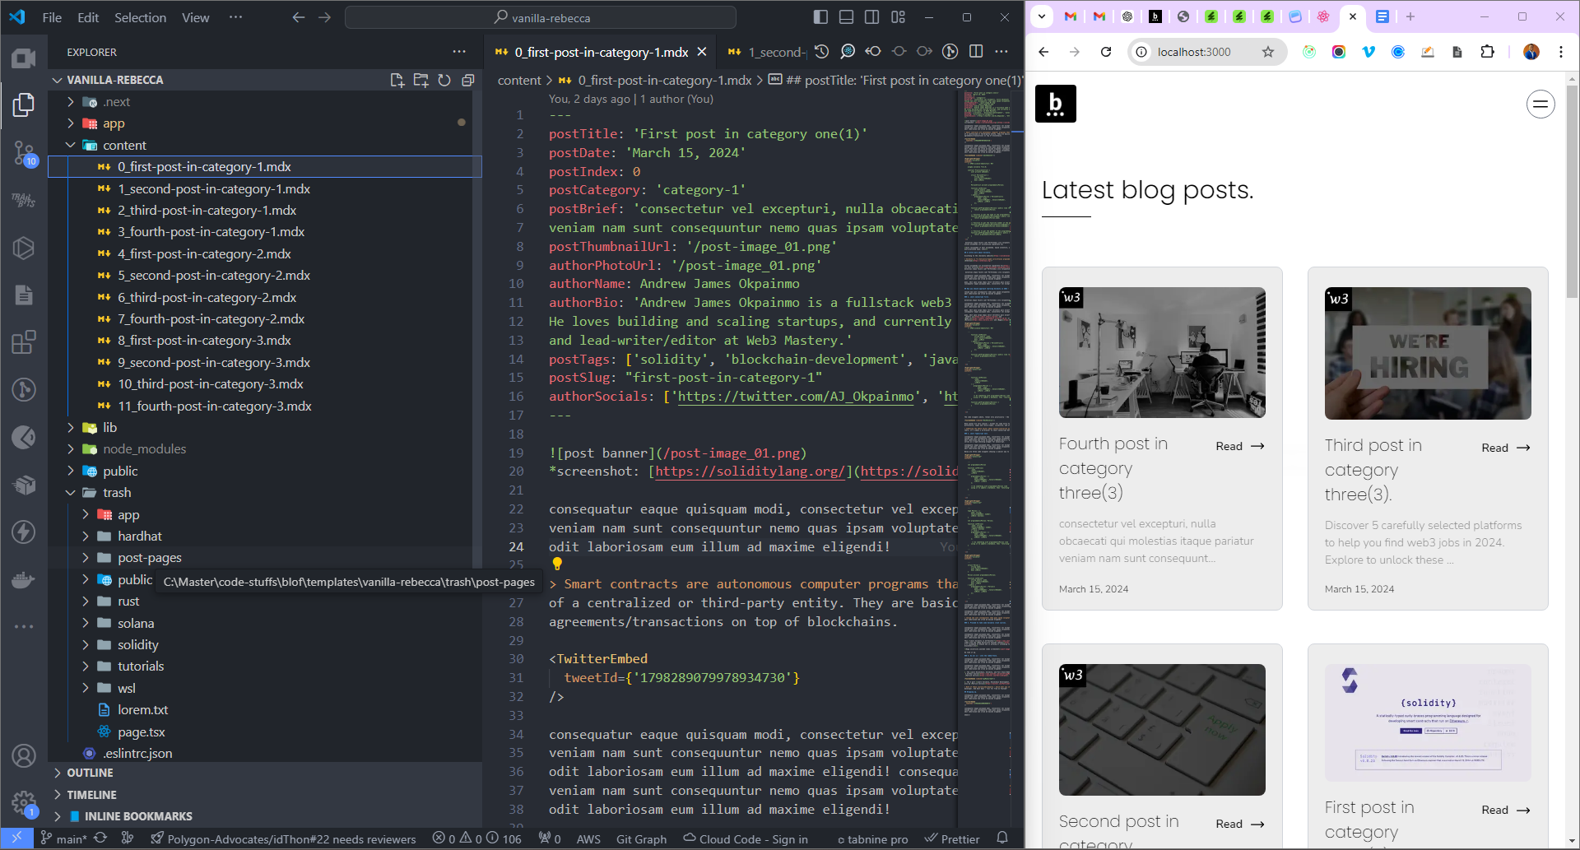The width and height of the screenshot is (1580, 850).
Task: Open the Selection menu
Action: tap(140, 17)
